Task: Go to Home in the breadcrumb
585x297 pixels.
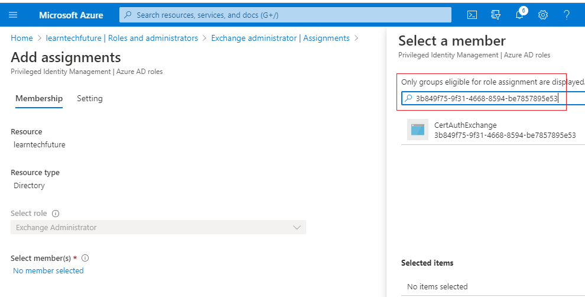Action: click(22, 38)
